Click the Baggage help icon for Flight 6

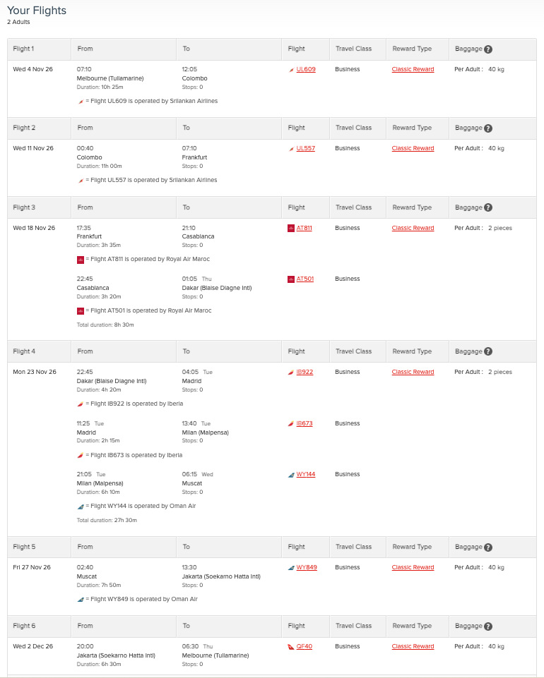coord(489,626)
